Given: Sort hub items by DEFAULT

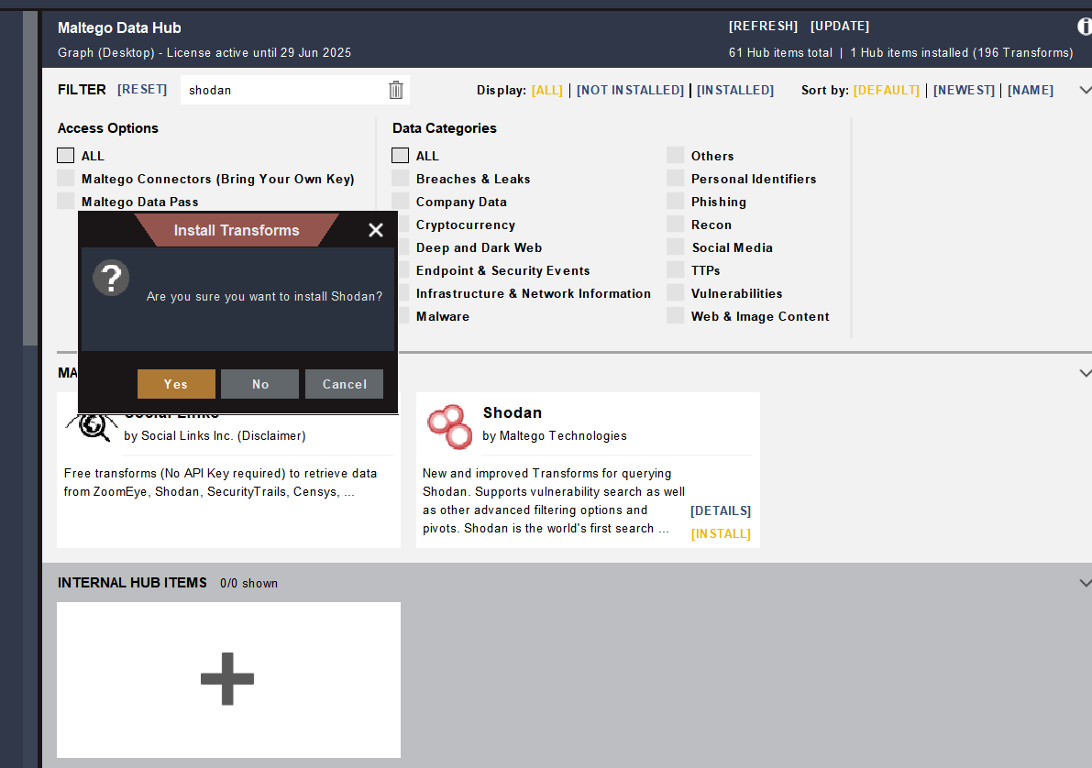Looking at the screenshot, I should [x=887, y=90].
